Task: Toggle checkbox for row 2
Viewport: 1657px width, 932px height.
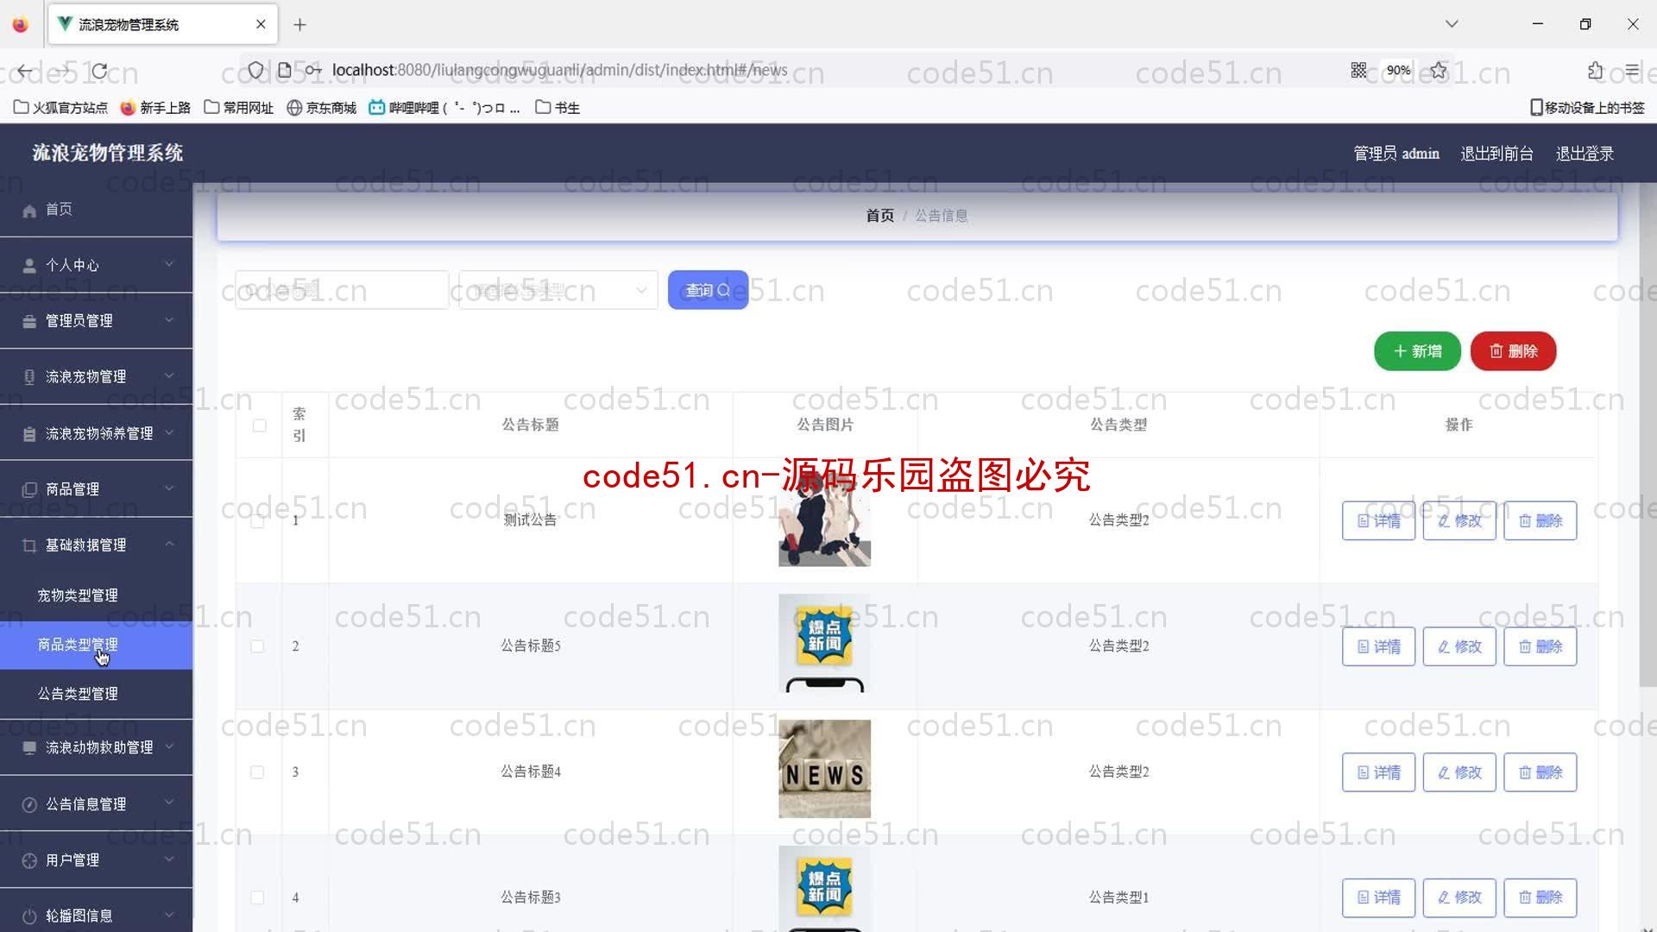Action: click(x=257, y=645)
